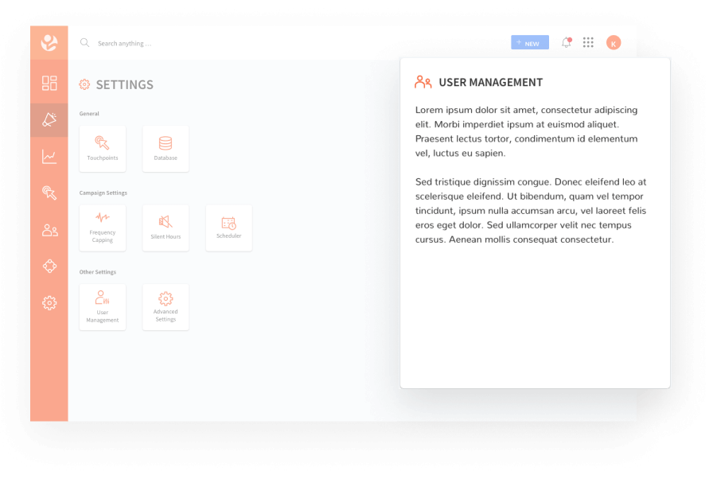Select the integrations diamond icon in sidebar
Viewport: 713px width, 479px height.
[x=49, y=267]
